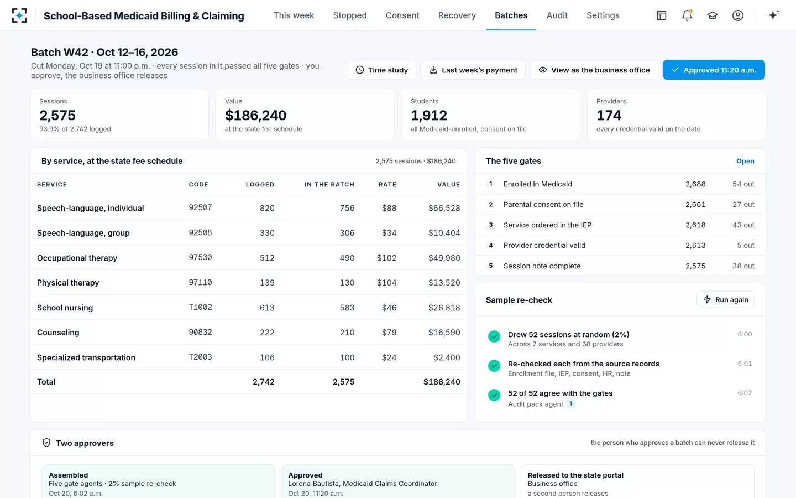
Task: Open the five gates link
Action: pyautogui.click(x=745, y=161)
